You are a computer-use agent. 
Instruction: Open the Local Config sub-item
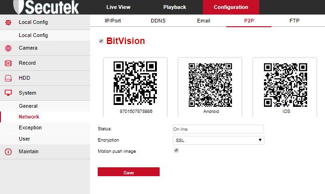point(45,35)
